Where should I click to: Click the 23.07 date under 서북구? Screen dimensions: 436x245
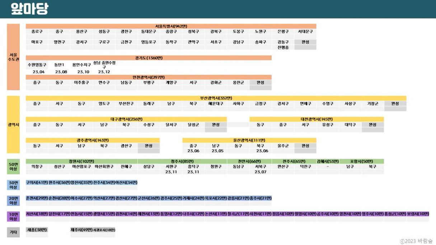(261, 172)
